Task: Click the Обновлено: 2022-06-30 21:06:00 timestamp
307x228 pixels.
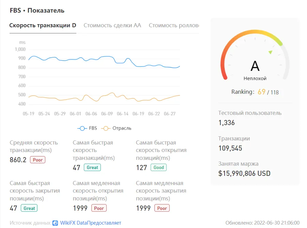Action: click(262, 223)
